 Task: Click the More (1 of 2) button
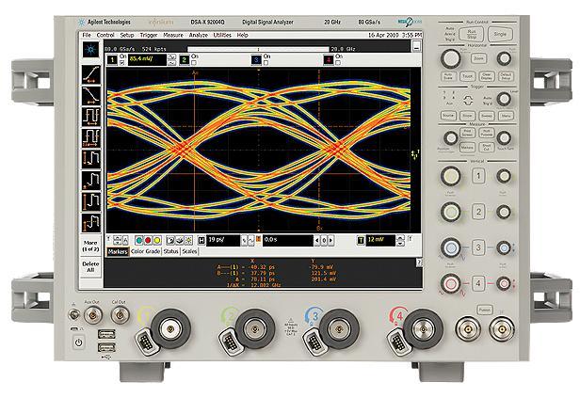click(x=90, y=247)
